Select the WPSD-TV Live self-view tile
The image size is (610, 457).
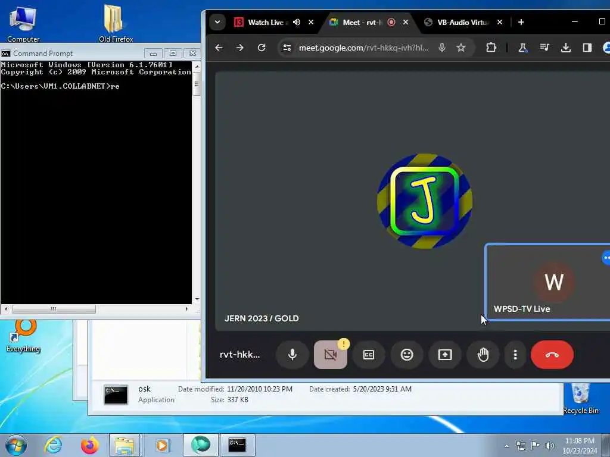(x=548, y=281)
